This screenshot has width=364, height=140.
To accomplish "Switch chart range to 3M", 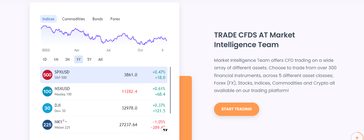I will click(67, 59).
